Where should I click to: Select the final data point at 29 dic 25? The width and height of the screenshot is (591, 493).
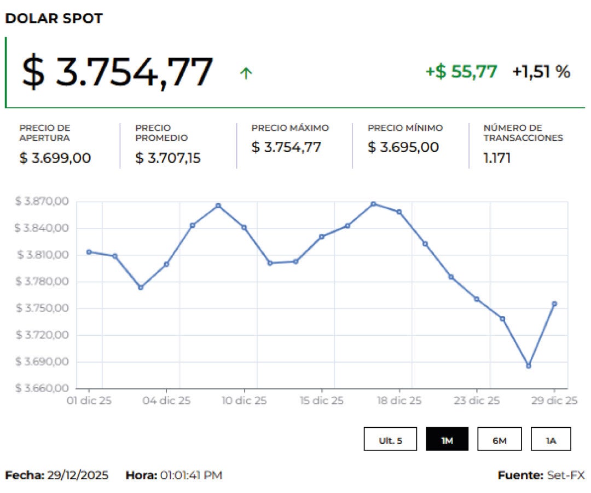pyautogui.click(x=554, y=304)
